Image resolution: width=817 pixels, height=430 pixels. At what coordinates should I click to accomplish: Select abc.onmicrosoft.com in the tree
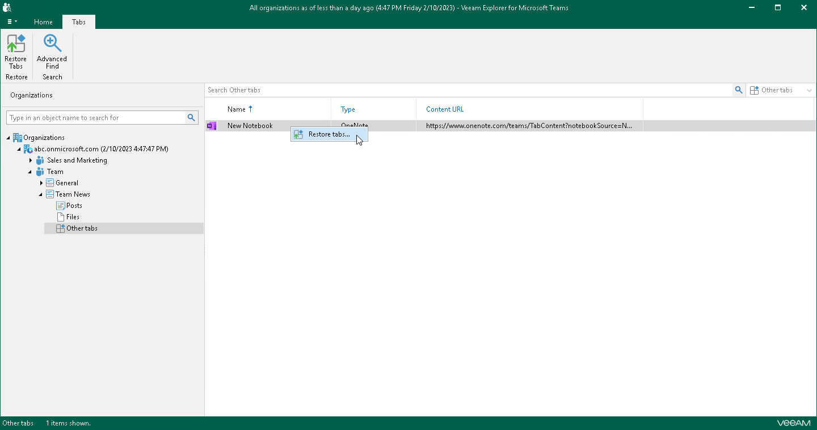pyautogui.click(x=101, y=149)
